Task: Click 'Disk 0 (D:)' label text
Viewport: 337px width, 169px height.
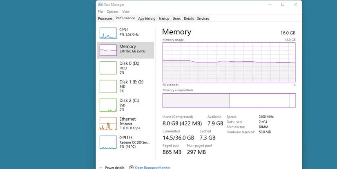Action: [129, 63]
